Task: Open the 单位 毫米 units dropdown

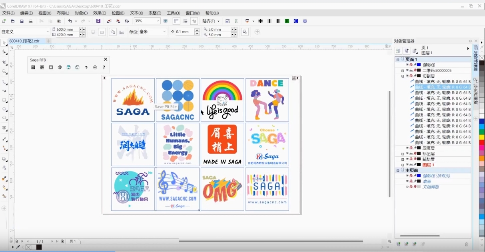Action: [x=164, y=31]
